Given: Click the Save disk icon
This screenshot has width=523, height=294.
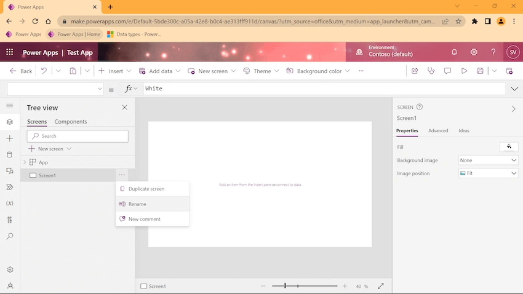Looking at the screenshot, I should pyautogui.click(x=480, y=71).
